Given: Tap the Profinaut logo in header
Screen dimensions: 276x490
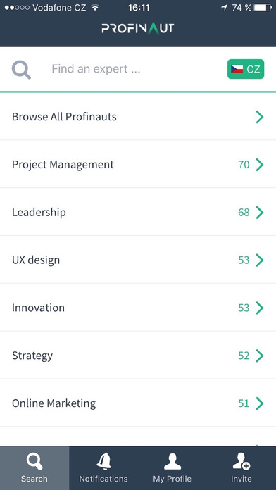Looking at the screenshot, I should (x=138, y=29).
